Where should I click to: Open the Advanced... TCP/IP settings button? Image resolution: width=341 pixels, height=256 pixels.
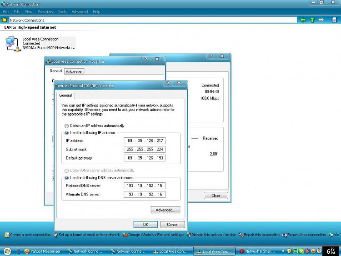[x=165, y=210]
